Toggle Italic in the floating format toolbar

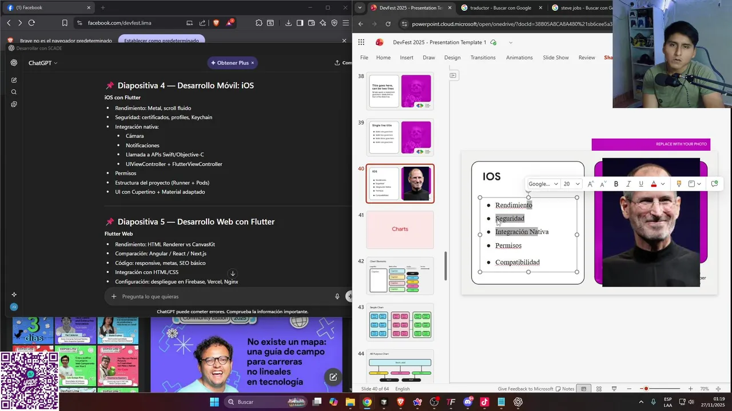[x=628, y=184]
